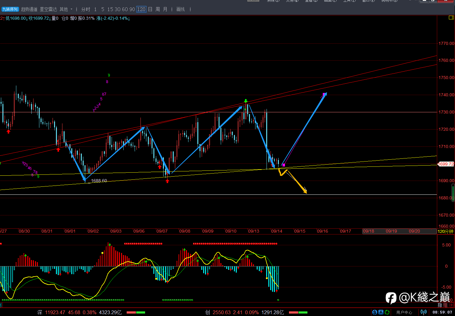Screen dimensions: 455x316
Task: Click the red plus icon beside 指组
Action: pyautogui.click(x=452, y=305)
